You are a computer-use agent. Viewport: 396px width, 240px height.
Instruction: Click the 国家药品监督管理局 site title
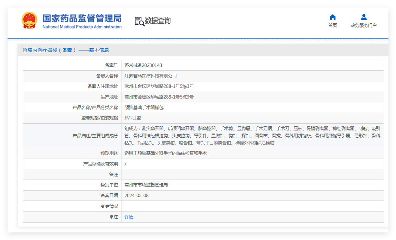tap(82, 18)
